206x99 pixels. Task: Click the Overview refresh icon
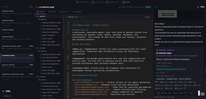click(135, 7)
